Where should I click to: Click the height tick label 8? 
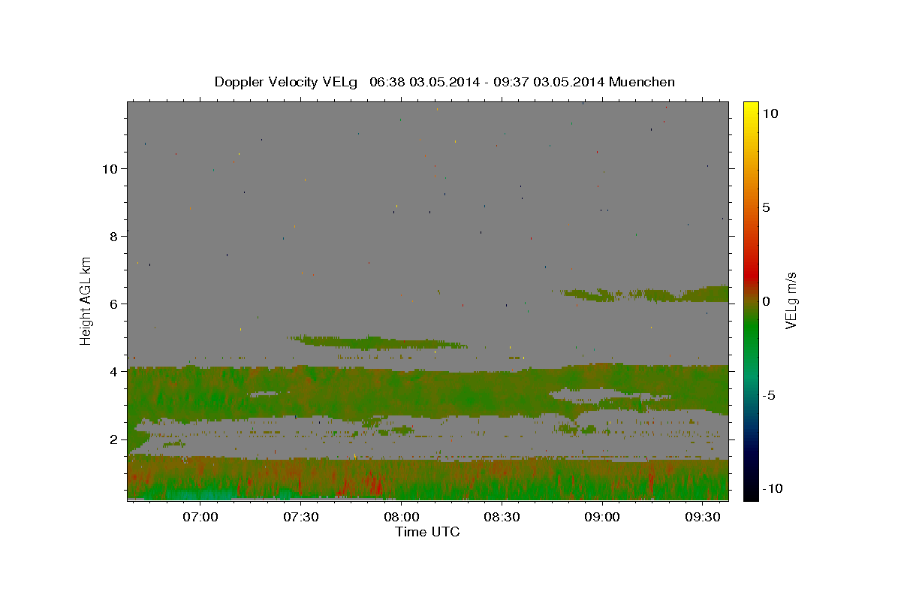[x=113, y=236]
